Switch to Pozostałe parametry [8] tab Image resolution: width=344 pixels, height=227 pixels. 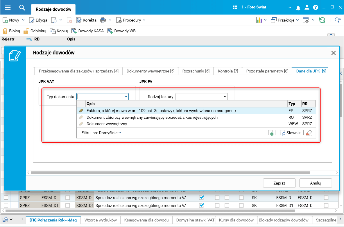pyautogui.click(x=267, y=71)
